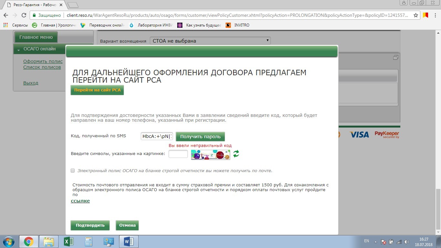Click the Перейти на сайт РСА button
Image resolution: width=441 pixels, height=248 pixels.
[x=97, y=90]
